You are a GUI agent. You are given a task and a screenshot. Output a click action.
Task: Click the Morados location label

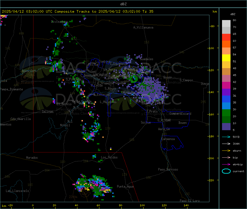[32, 158]
